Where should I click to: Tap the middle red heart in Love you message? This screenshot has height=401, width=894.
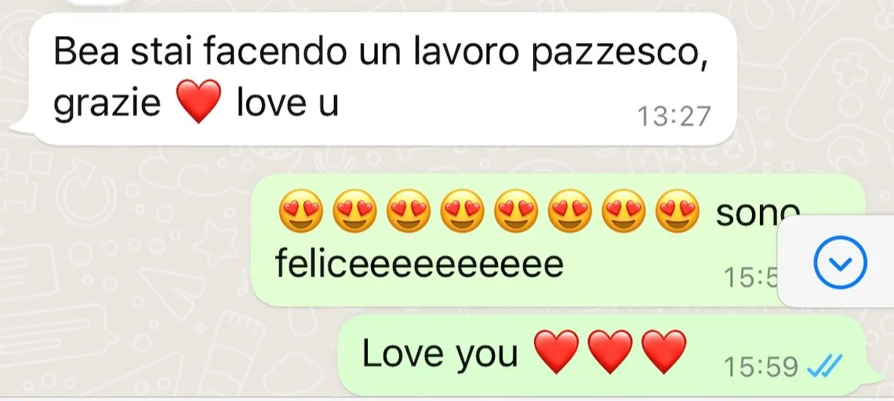pos(610,352)
